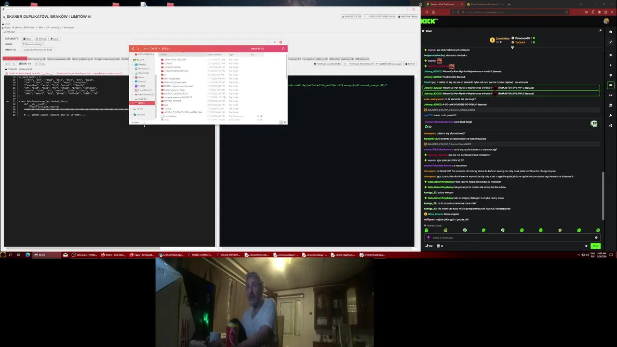The image size is (617, 347).
Task: Click Explorer forward navigation arrow
Action: [138, 49]
